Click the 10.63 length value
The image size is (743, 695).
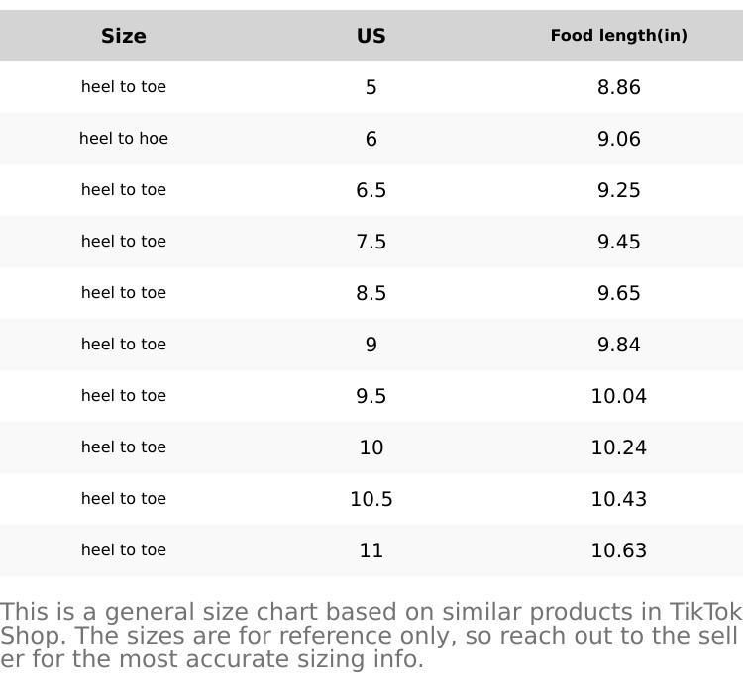click(x=618, y=550)
